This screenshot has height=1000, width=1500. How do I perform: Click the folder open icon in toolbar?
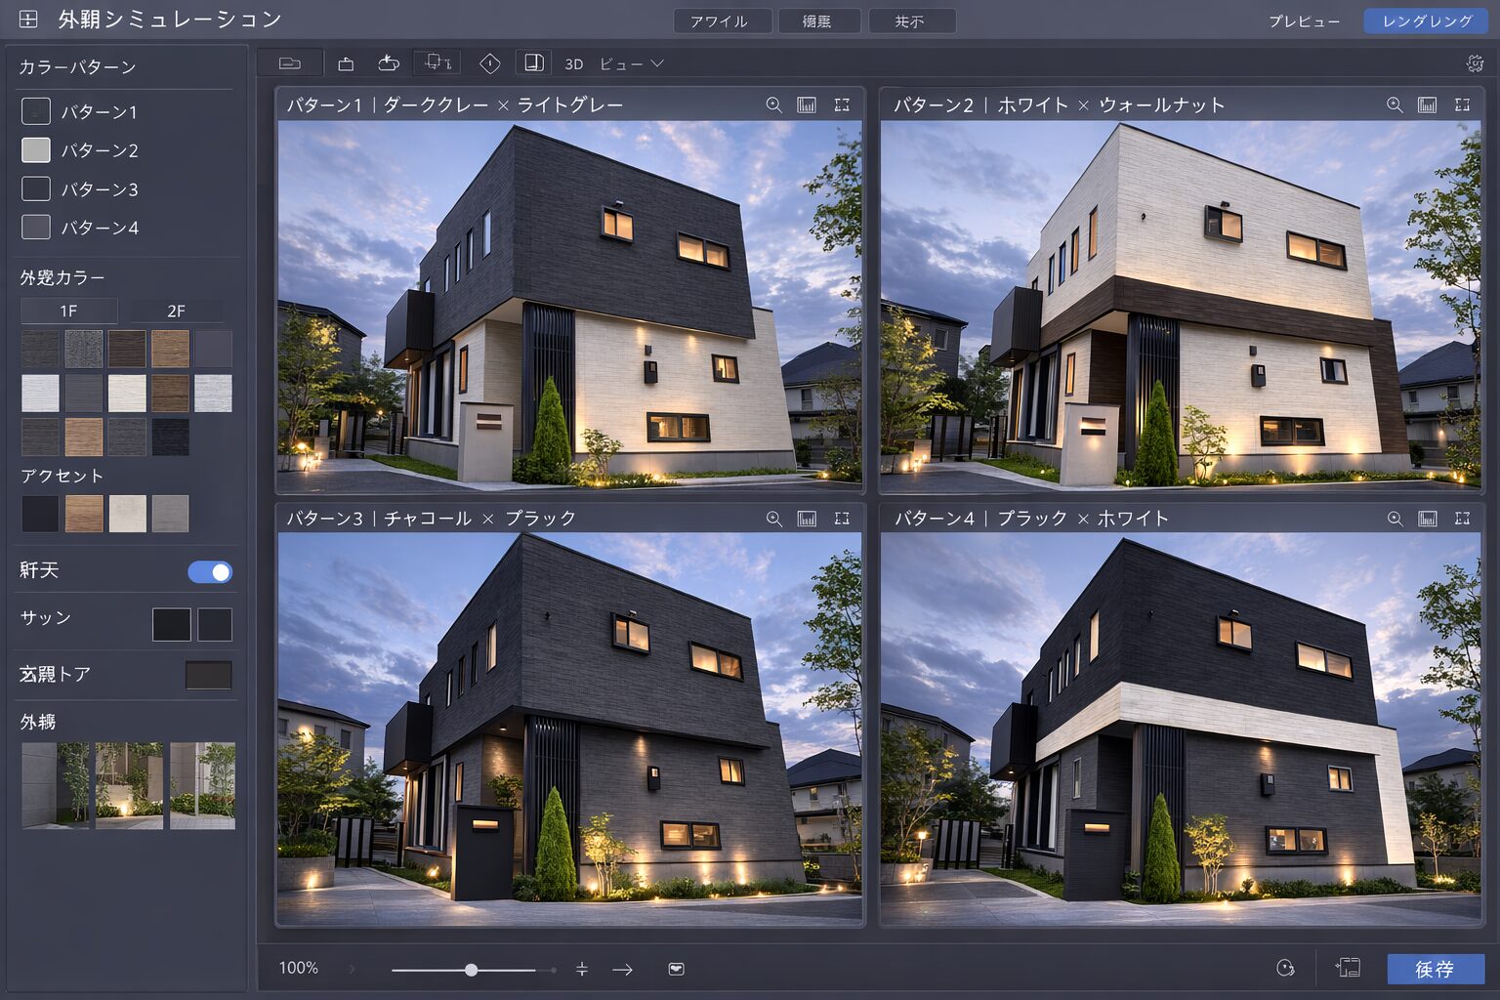(290, 63)
